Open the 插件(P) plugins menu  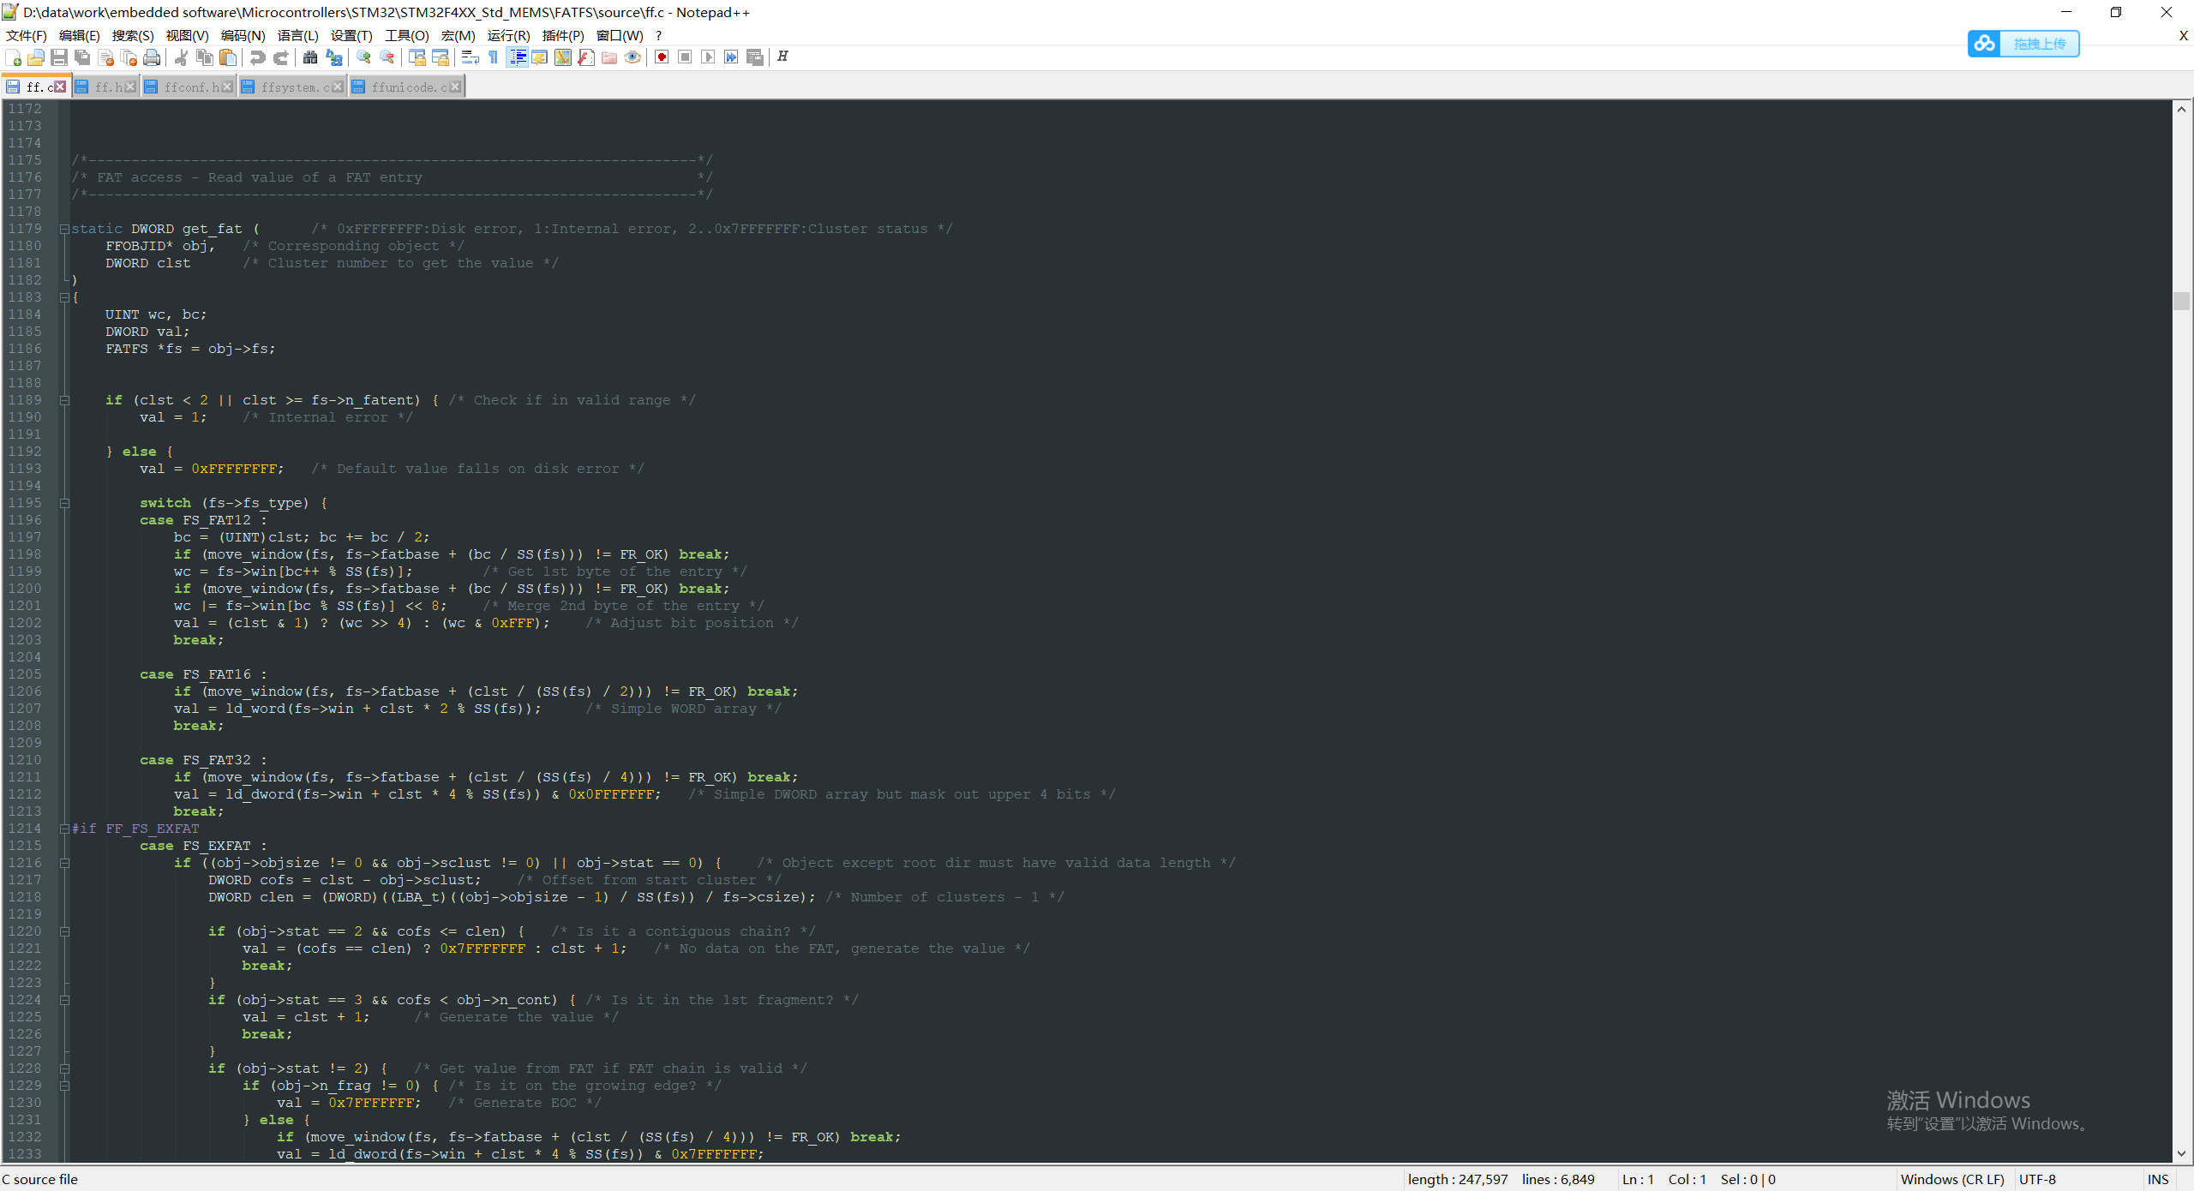click(x=561, y=35)
